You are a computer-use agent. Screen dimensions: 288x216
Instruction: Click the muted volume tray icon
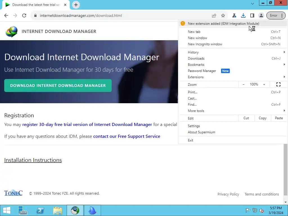click(262, 210)
